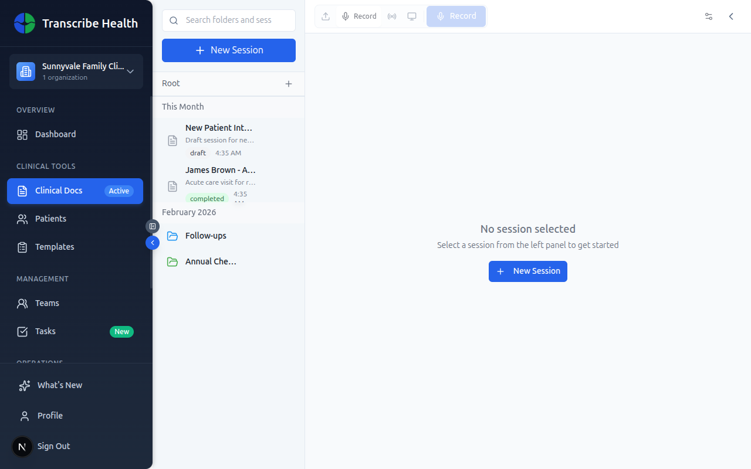The width and height of the screenshot is (751, 469).
Task: Collapse the right panel with the top-right chevron
Action: [x=731, y=16]
